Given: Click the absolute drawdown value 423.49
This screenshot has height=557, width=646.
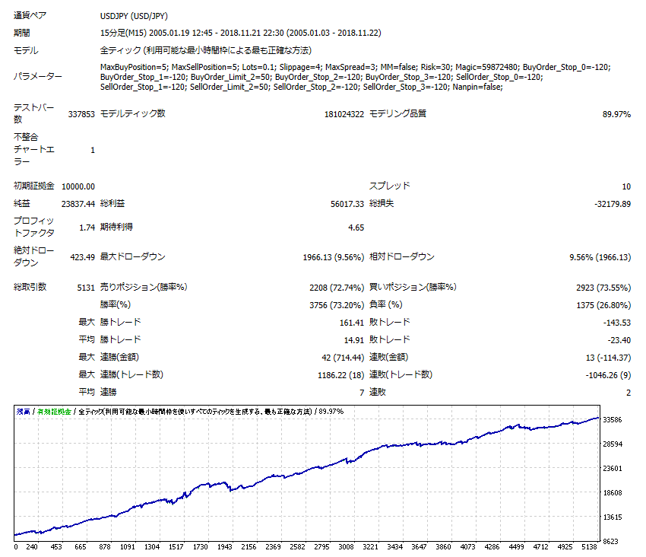Looking at the screenshot, I should 82,257.
